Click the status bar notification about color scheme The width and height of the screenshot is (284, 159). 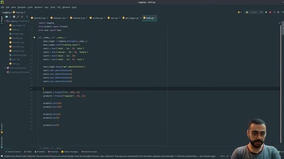tap(110, 156)
